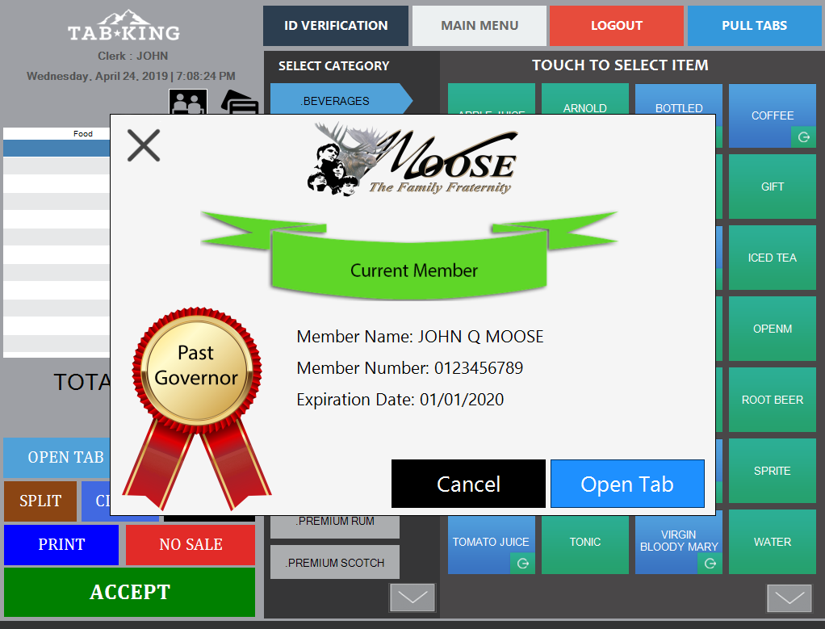The image size is (825, 629).
Task: Click Expiration Date 01/01/2020 text
Action: pyautogui.click(x=400, y=400)
